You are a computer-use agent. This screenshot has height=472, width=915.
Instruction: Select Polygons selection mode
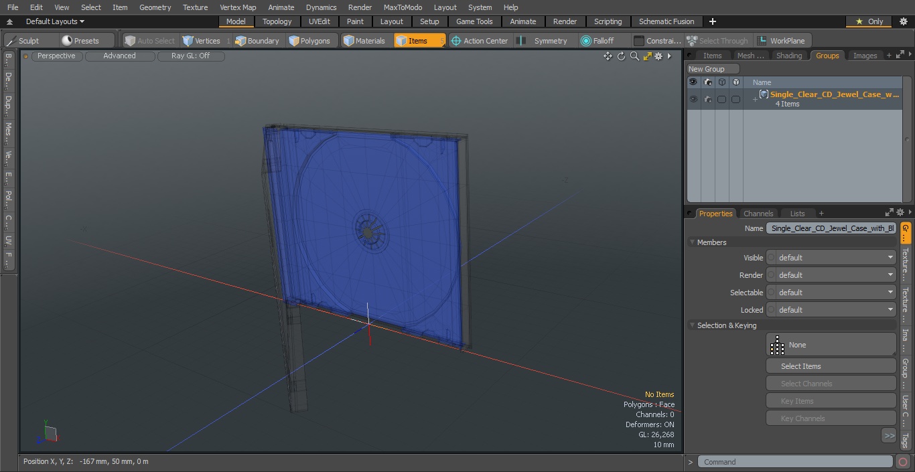pyautogui.click(x=309, y=41)
